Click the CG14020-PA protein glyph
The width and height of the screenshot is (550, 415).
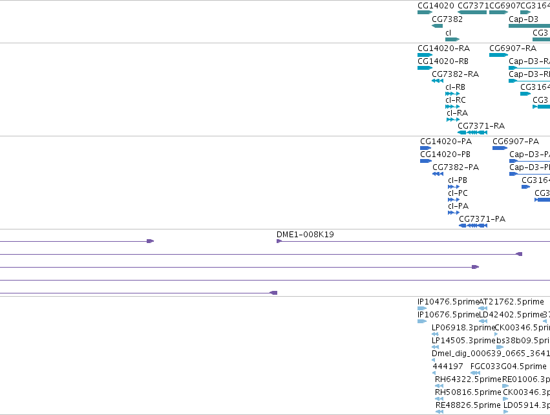coord(426,148)
